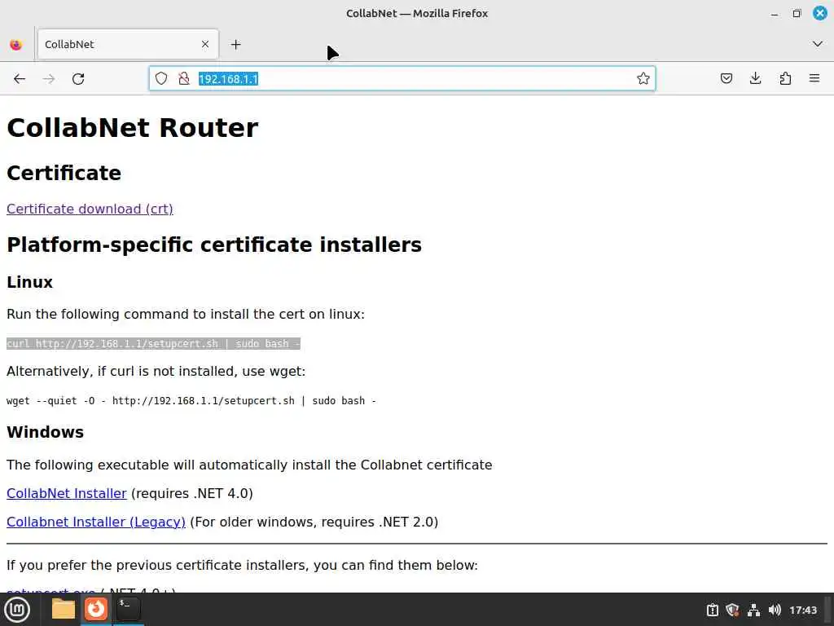Image resolution: width=834 pixels, height=626 pixels.
Task: Reload the current page
Action: click(78, 79)
